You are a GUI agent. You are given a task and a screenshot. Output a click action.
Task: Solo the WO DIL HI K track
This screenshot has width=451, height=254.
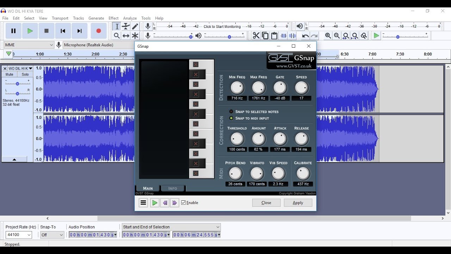click(25, 74)
